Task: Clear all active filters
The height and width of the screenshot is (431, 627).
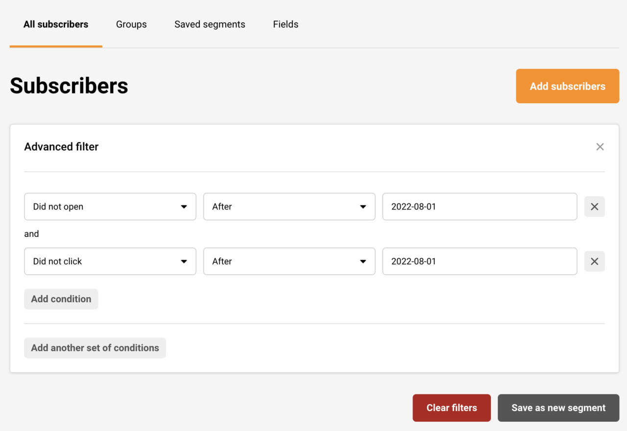Action: click(451, 408)
